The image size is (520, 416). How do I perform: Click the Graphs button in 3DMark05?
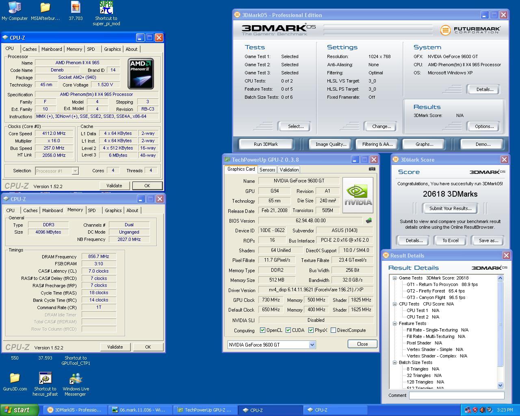[424, 144]
